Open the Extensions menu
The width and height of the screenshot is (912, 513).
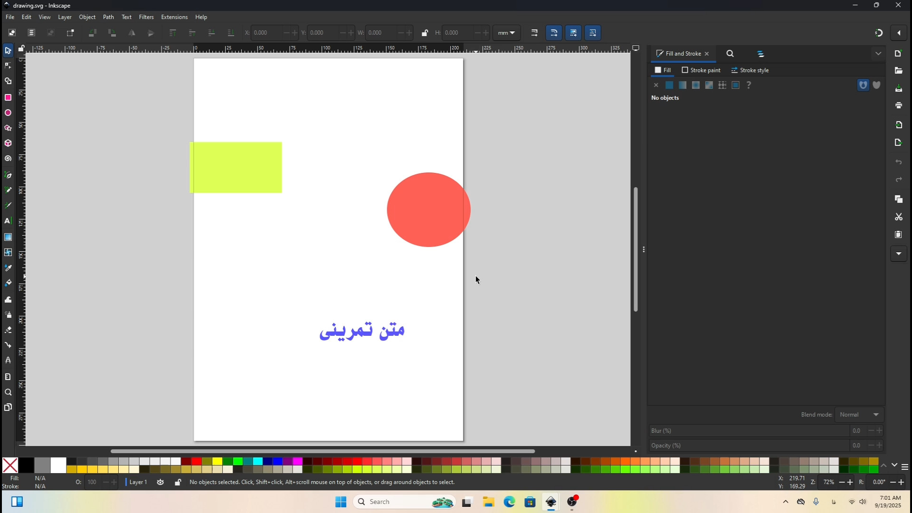pos(174,17)
